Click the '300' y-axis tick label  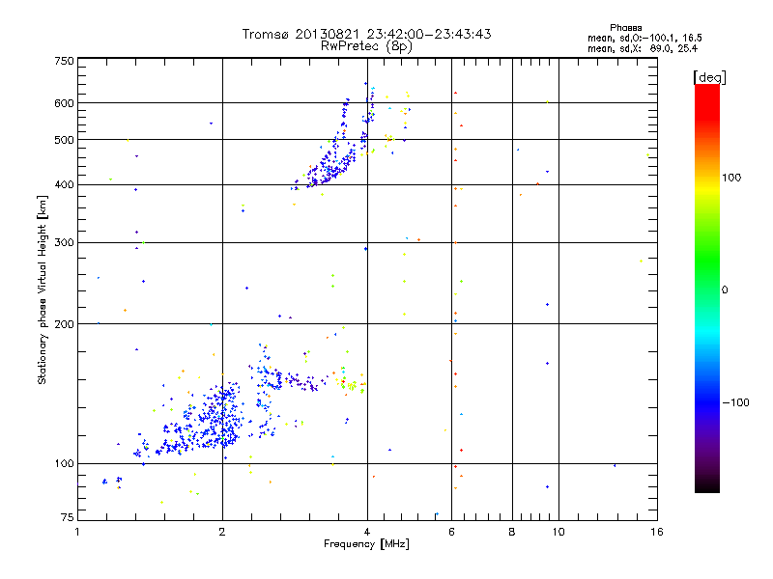[x=64, y=242]
